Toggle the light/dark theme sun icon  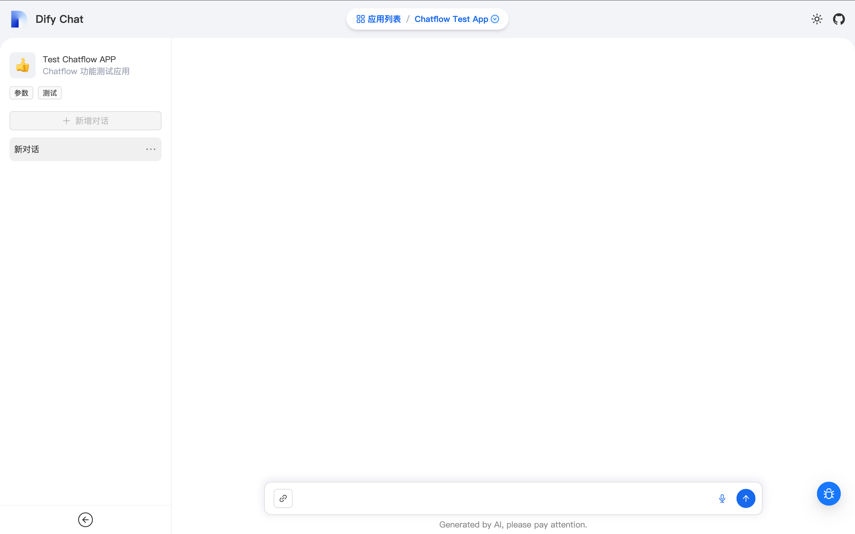click(x=817, y=19)
